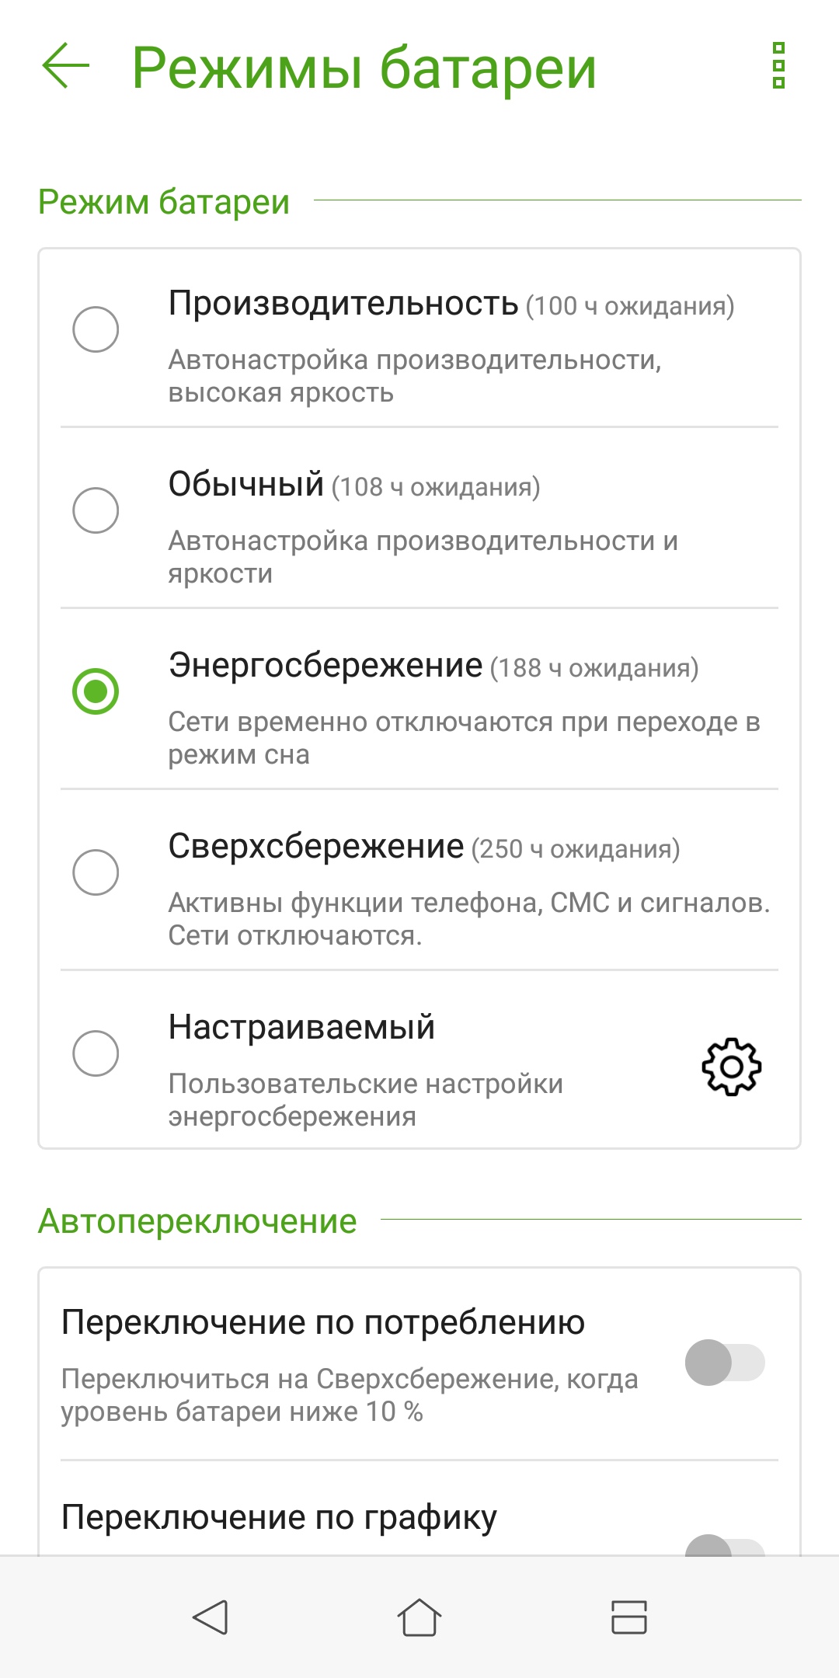The image size is (839, 1678).
Task: Open the recent apps navigation button
Action: point(629,1618)
